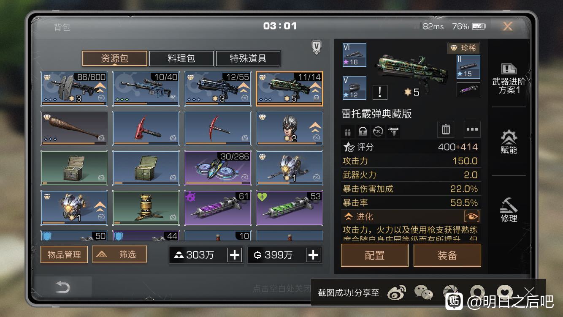This screenshot has height=317, width=563.
Task: Share screenshot to Weibo
Action: point(396,292)
